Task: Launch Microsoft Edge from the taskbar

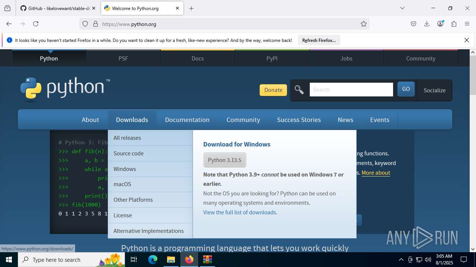Action: [153, 260]
